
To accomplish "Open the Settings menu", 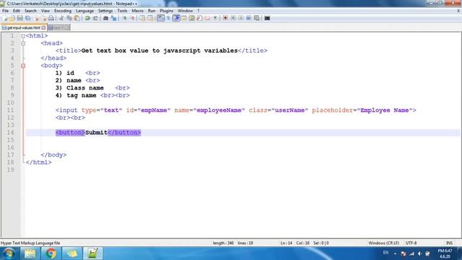I will (x=105, y=11).
